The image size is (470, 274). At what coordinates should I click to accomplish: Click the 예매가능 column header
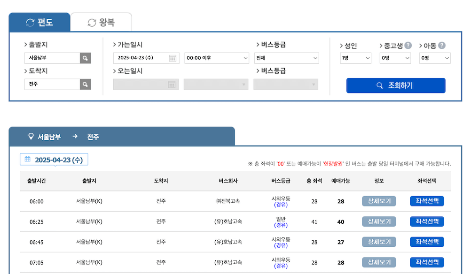pos(341,181)
